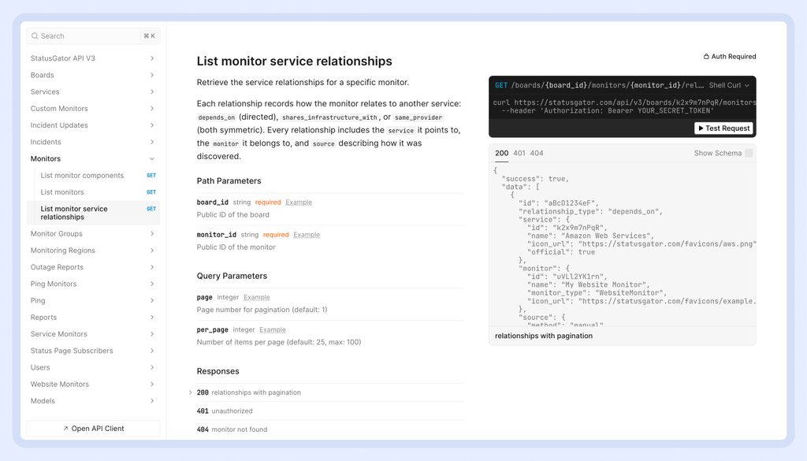The width and height of the screenshot is (807, 461).
Task: Expand the Ping Monitors section
Action: 152,284
